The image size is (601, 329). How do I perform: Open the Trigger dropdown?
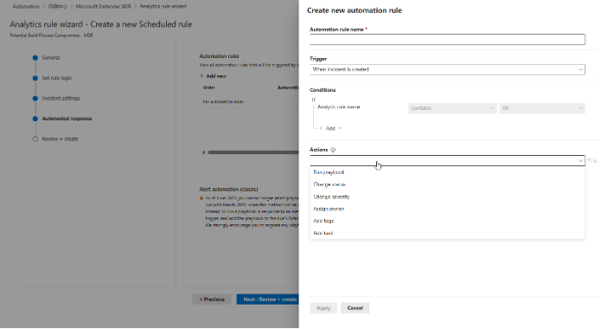(447, 69)
